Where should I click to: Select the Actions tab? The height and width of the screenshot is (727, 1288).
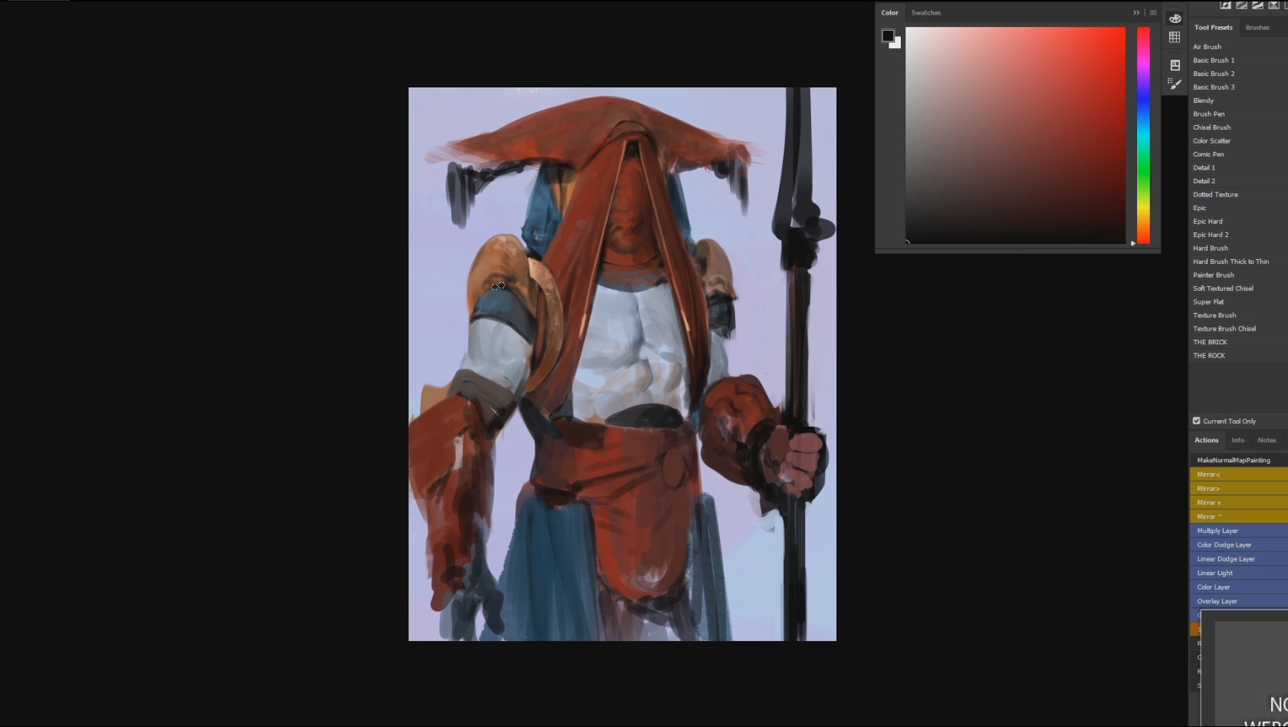pyautogui.click(x=1206, y=440)
